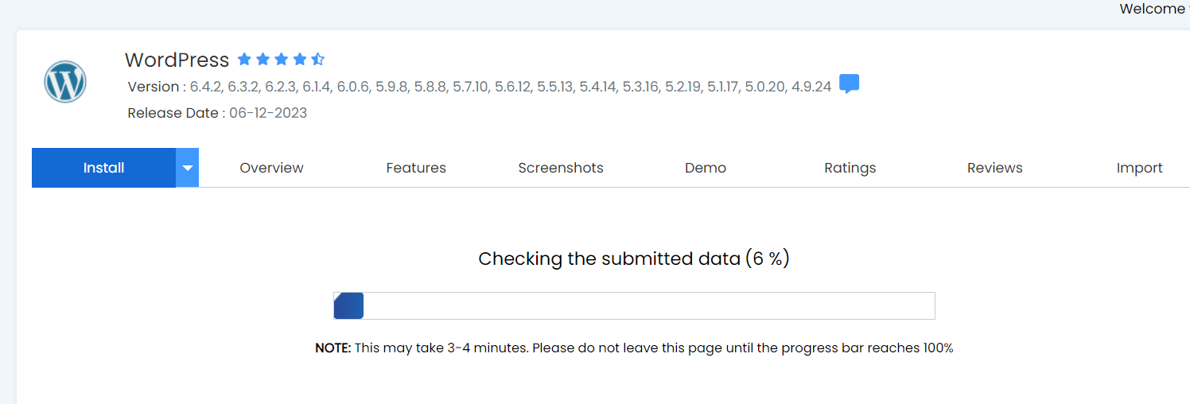
Task: Select the third rating star
Action: [281, 59]
